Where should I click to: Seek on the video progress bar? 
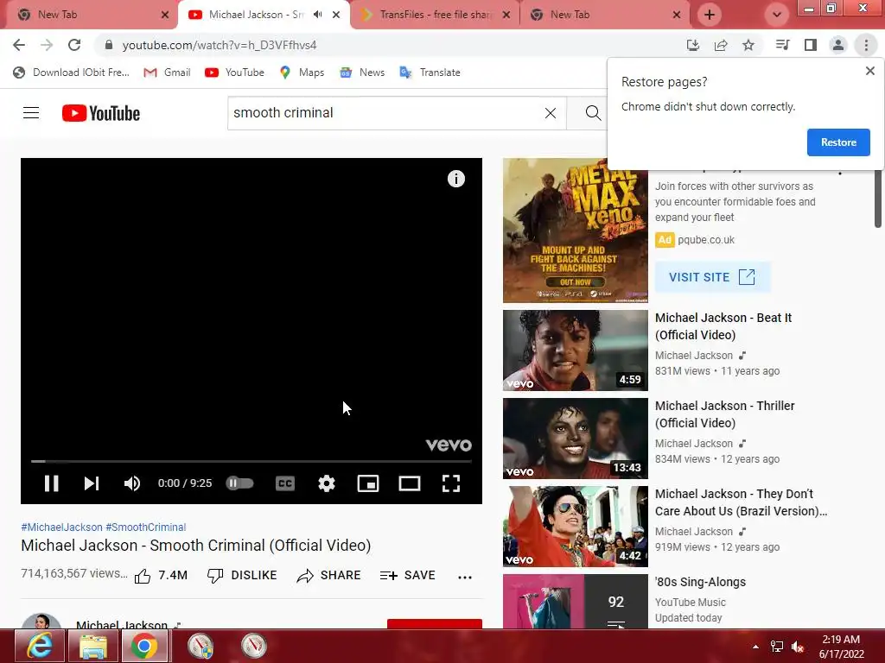pos(251,461)
